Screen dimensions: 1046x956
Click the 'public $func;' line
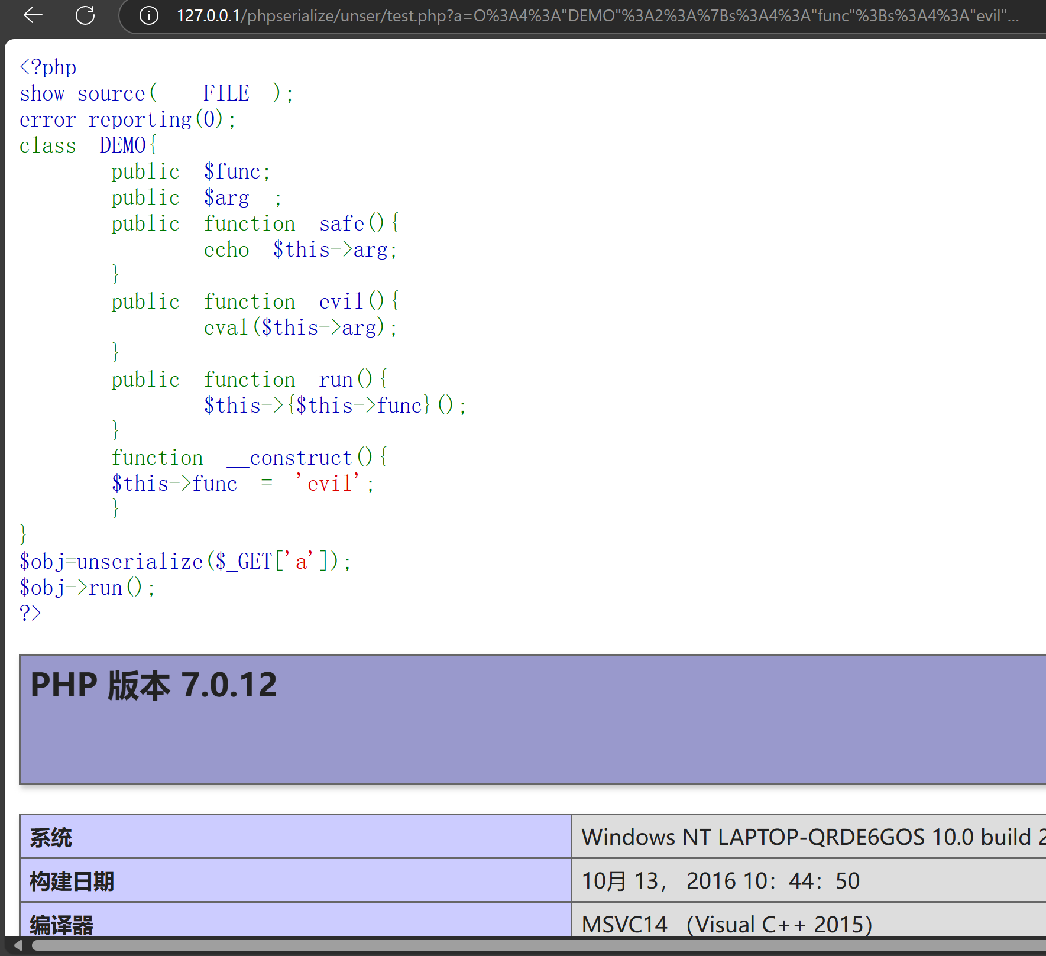coord(191,171)
